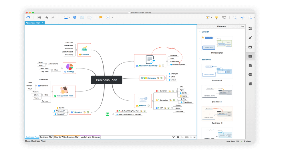286x154 pixels.
Task: Open How to Write Busines Plan sheet
Action: point(67,137)
